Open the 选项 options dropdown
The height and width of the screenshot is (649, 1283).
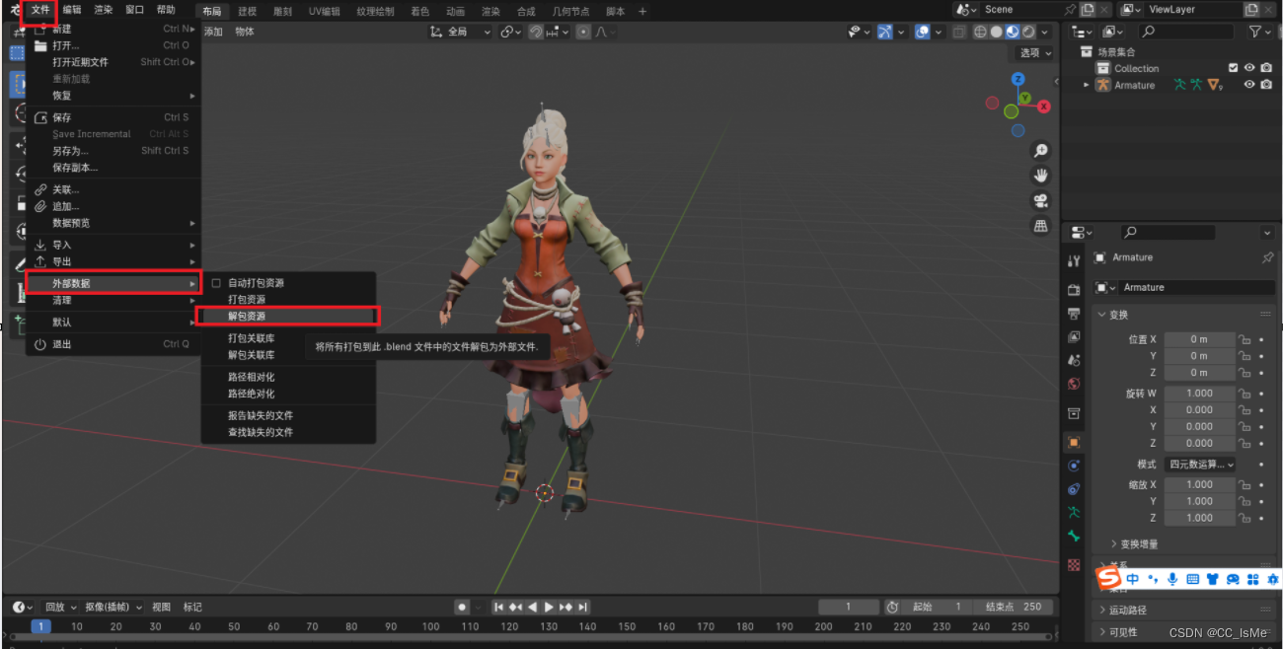pyautogui.click(x=1035, y=52)
